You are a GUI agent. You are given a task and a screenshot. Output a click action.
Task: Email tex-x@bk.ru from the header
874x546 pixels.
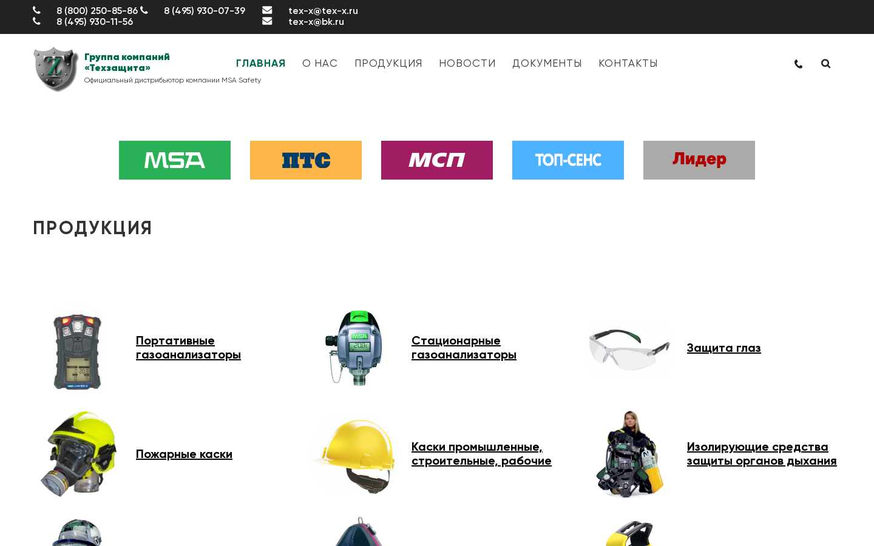[x=316, y=22]
